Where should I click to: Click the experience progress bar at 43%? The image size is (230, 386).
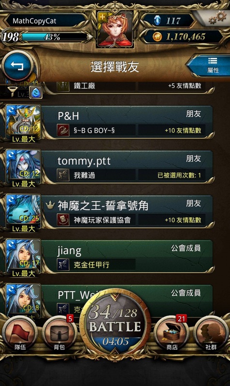click(x=55, y=37)
